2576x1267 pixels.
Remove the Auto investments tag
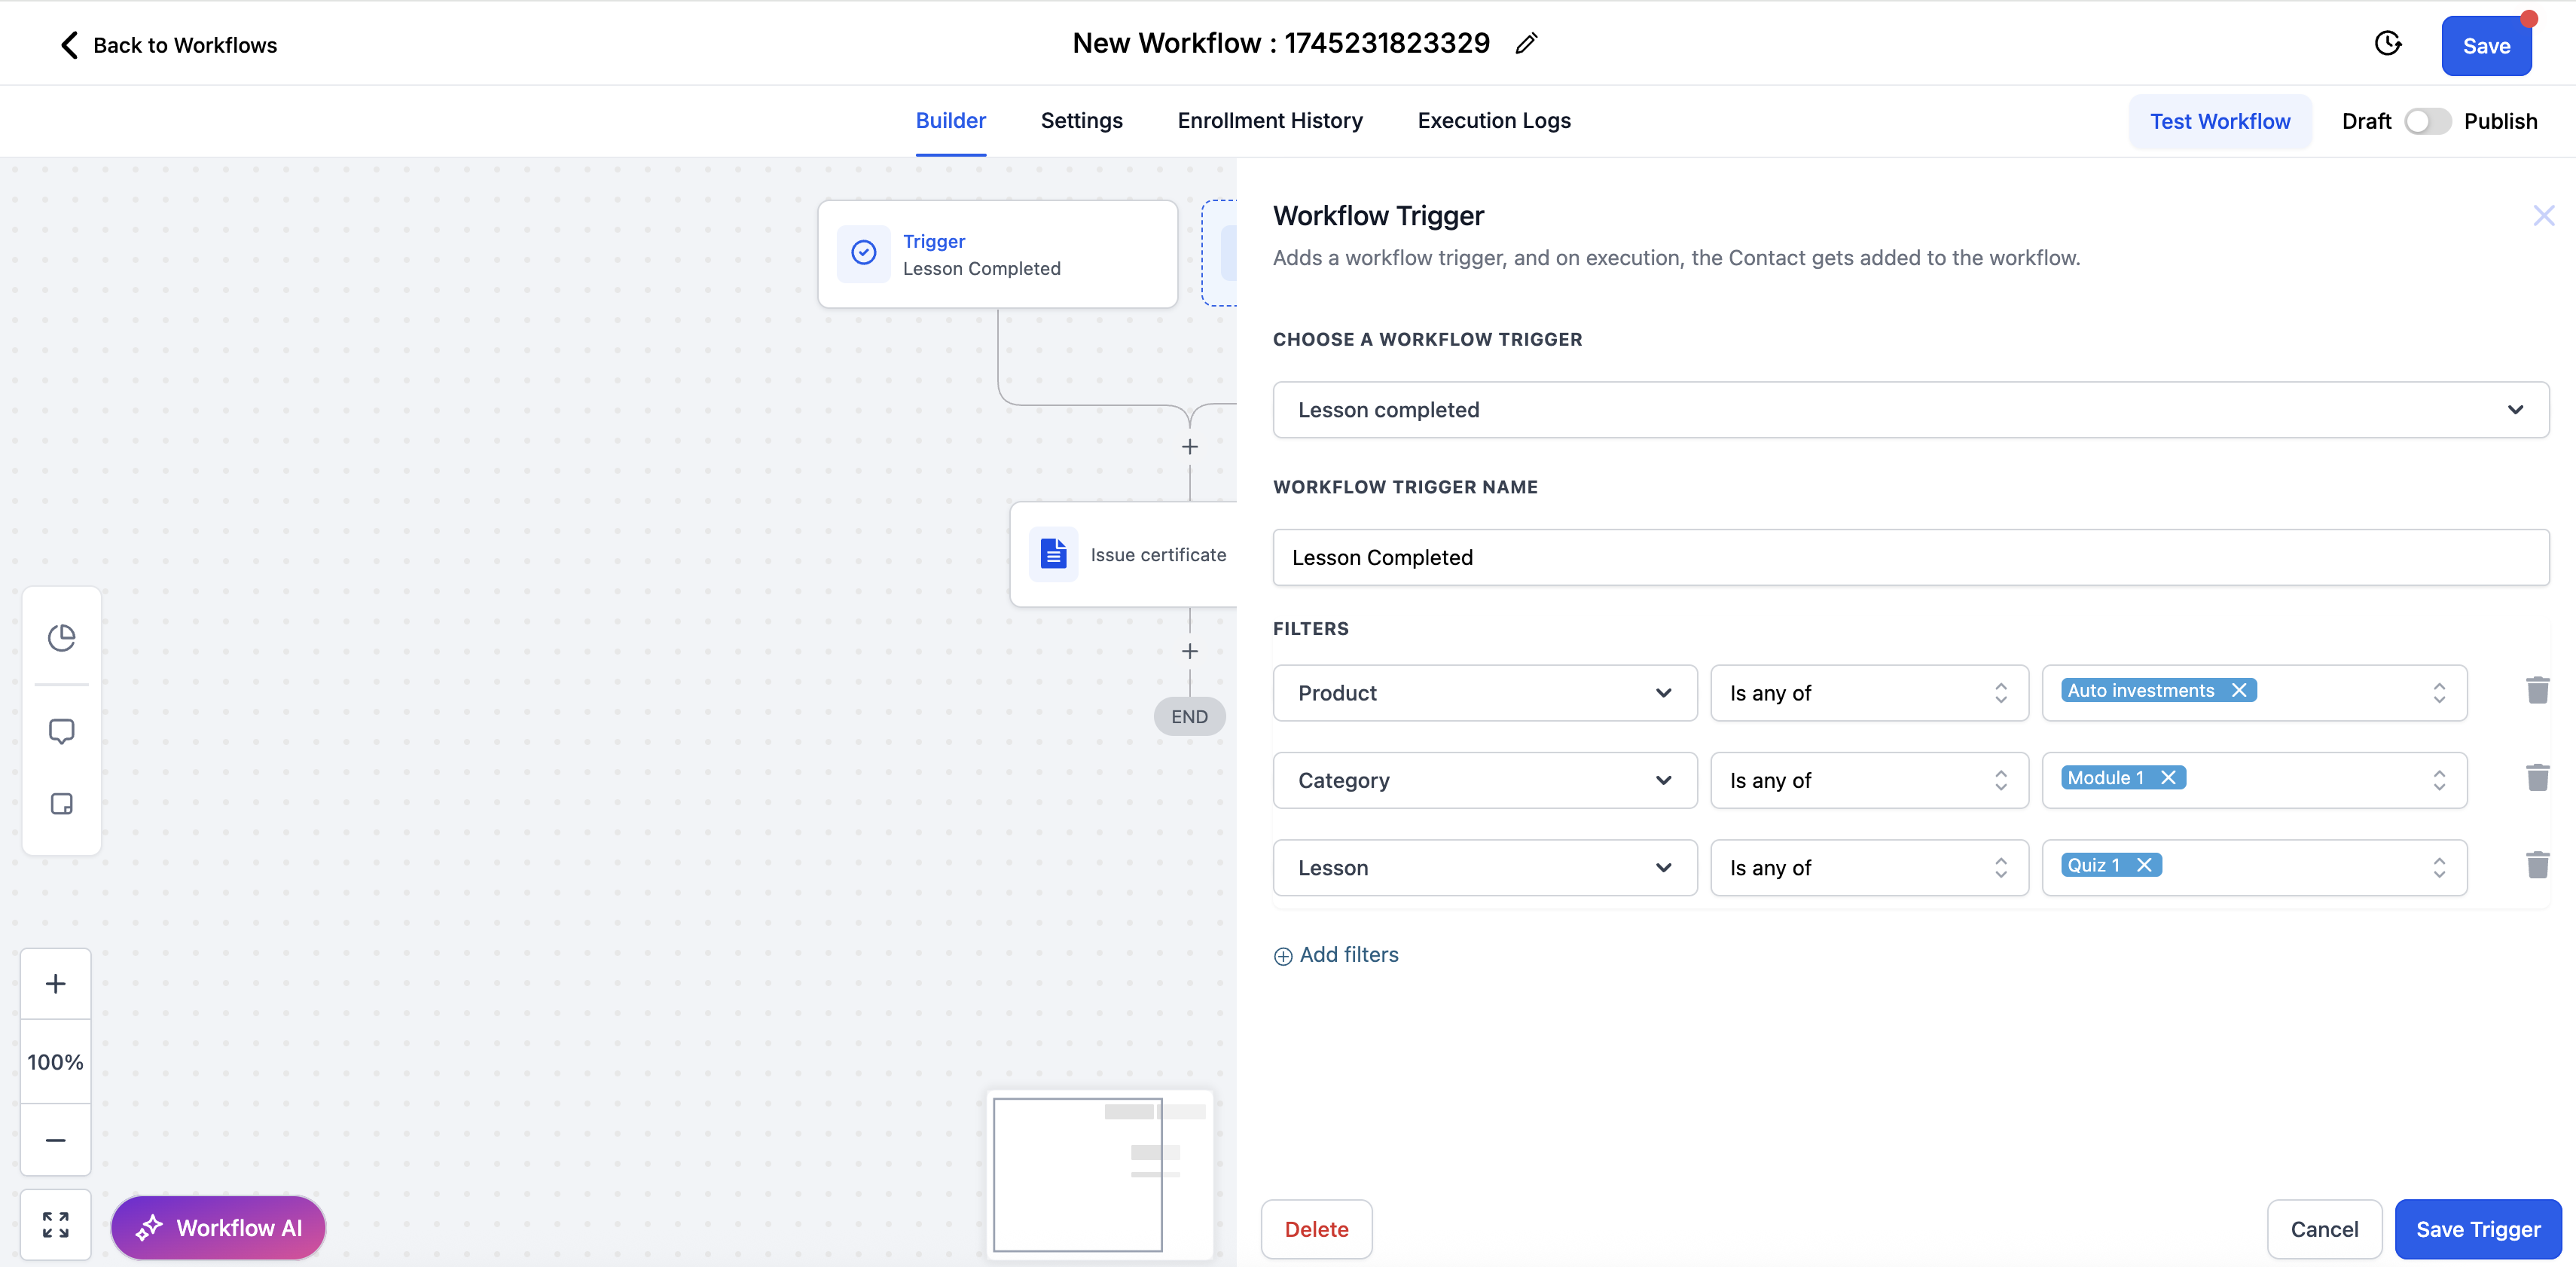2239,691
